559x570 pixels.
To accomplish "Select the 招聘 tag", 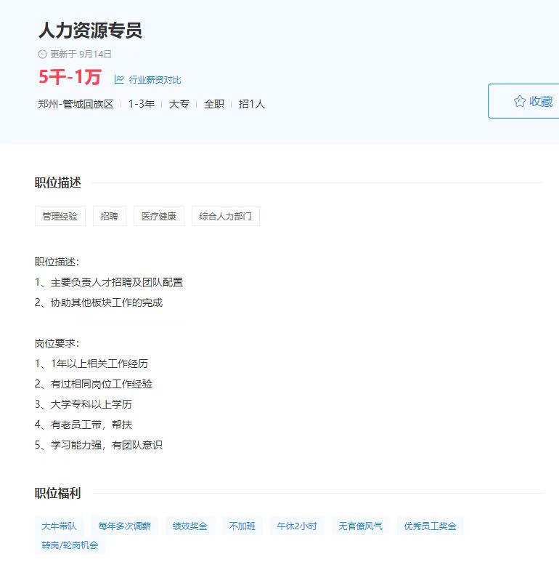I will 110,216.
